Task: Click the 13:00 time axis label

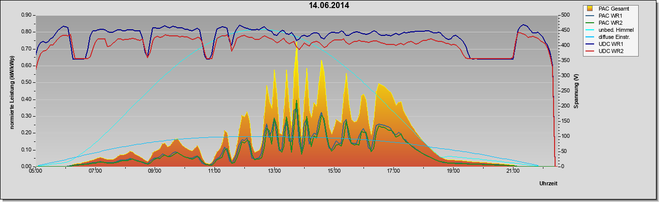Action: (274, 171)
